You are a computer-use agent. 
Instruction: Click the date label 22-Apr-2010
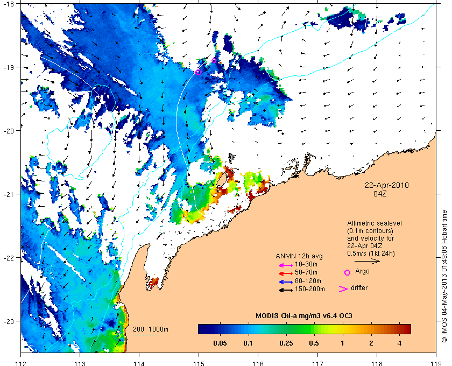point(387,185)
